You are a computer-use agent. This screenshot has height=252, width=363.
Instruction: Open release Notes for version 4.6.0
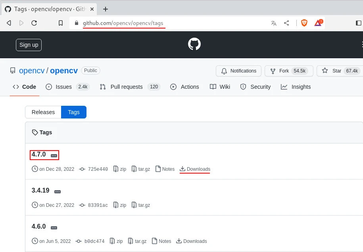click(165, 241)
